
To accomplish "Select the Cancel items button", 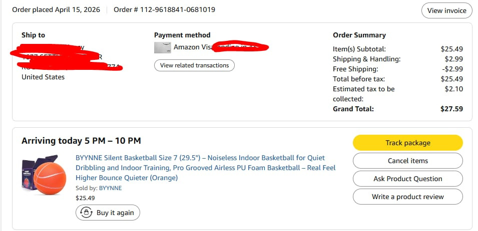I will pos(407,161).
